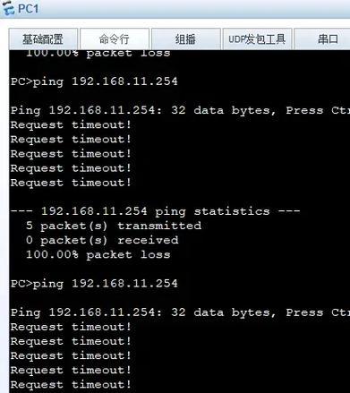Click the first Request timeout! line in terminal
This screenshot has width=350, height=393.
(71, 124)
